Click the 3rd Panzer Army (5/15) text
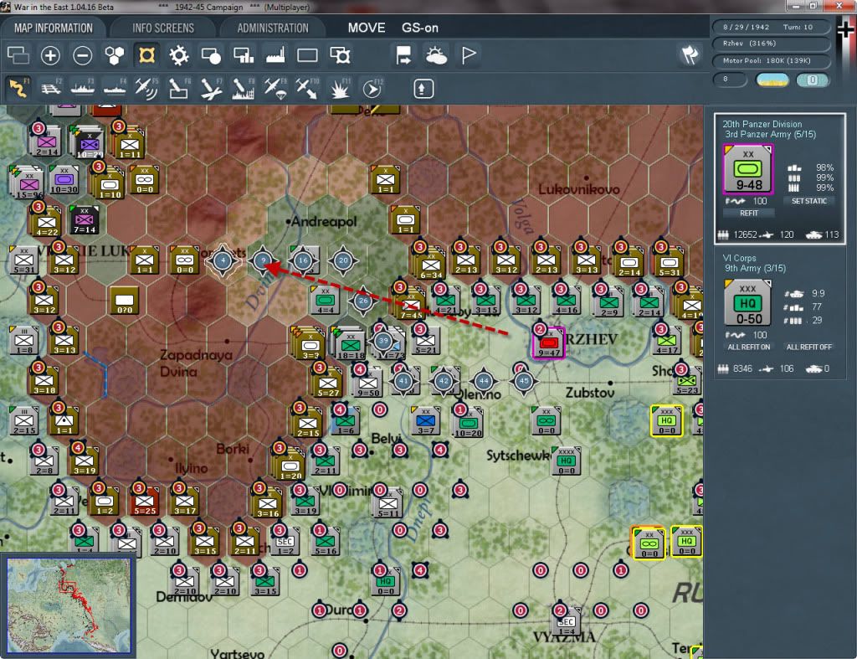 tap(770, 135)
